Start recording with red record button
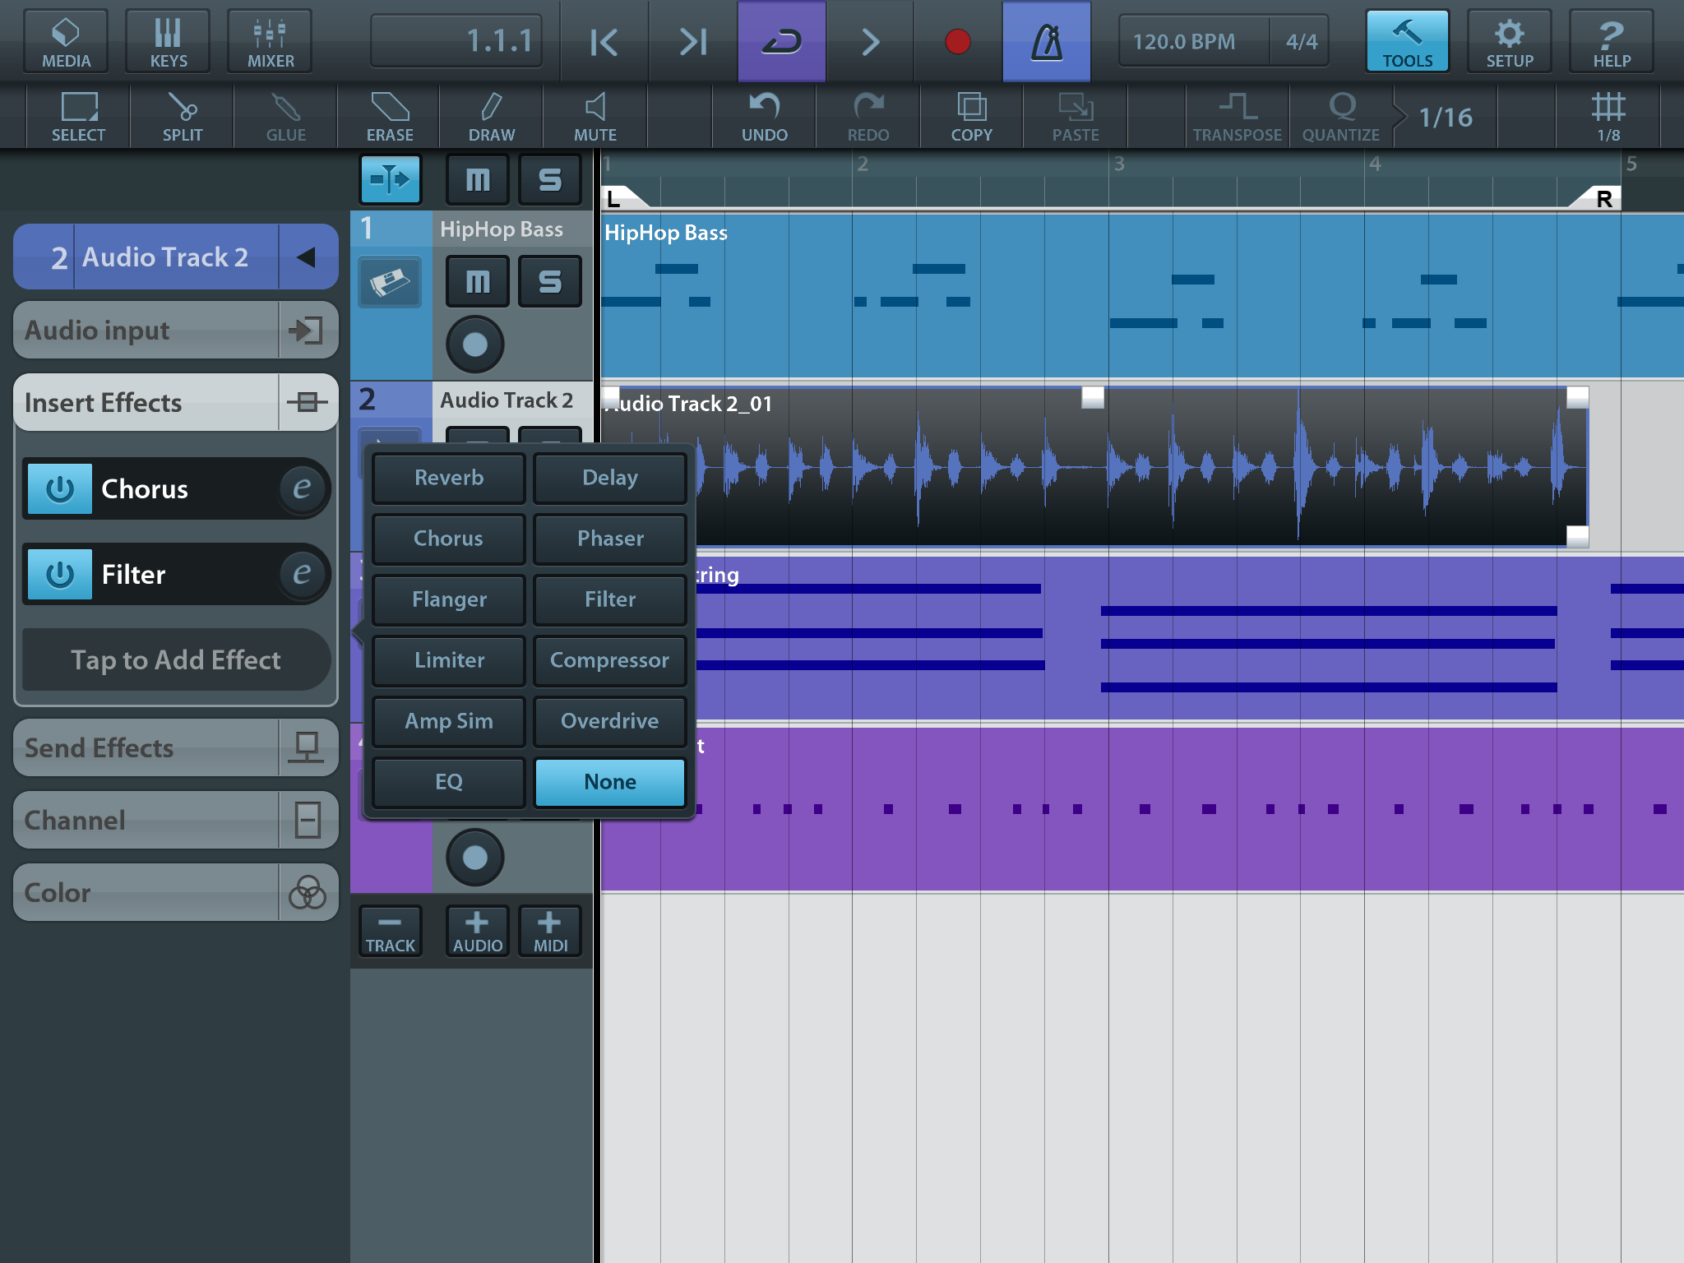The image size is (1684, 1263). coord(958,41)
